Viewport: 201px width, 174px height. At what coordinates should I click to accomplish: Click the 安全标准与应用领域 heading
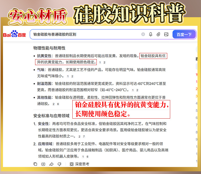point(51,116)
